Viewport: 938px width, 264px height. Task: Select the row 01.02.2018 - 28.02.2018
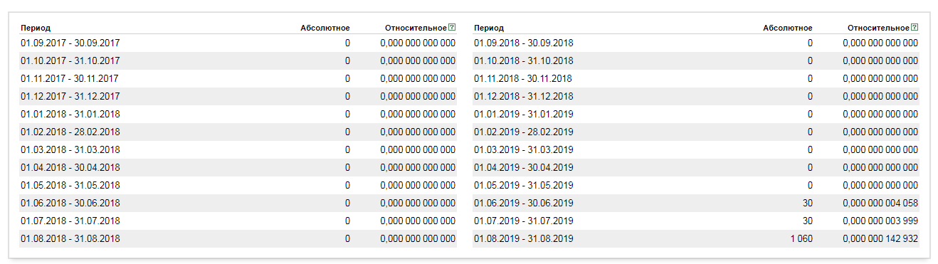238,132
